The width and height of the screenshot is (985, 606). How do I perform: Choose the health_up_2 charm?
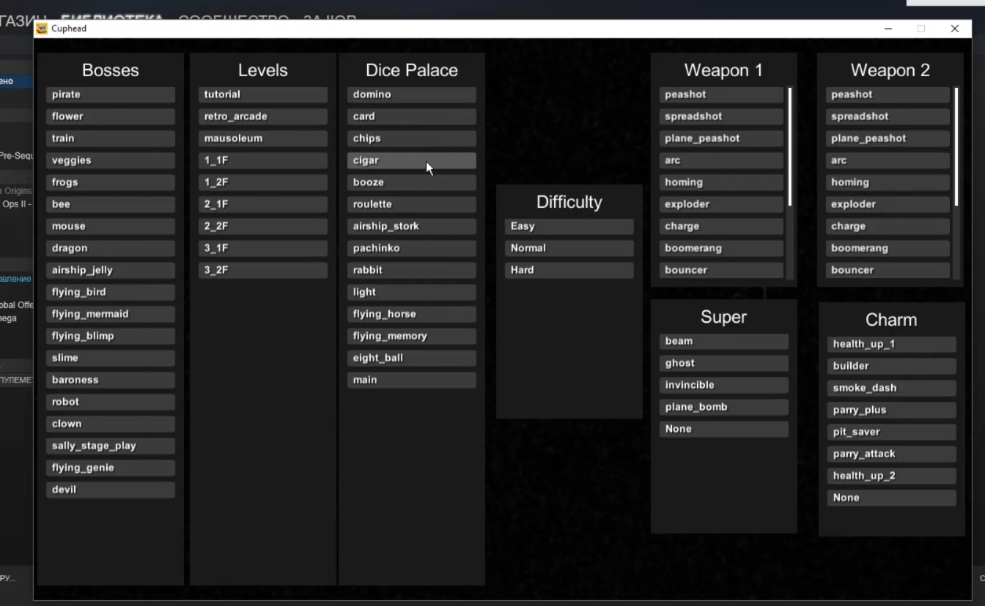click(892, 476)
